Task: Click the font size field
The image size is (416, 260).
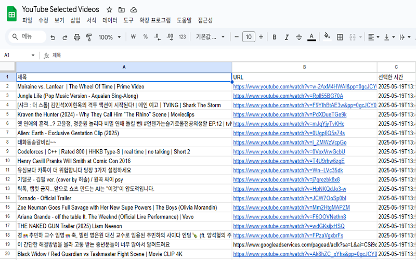Action: click(249, 37)
